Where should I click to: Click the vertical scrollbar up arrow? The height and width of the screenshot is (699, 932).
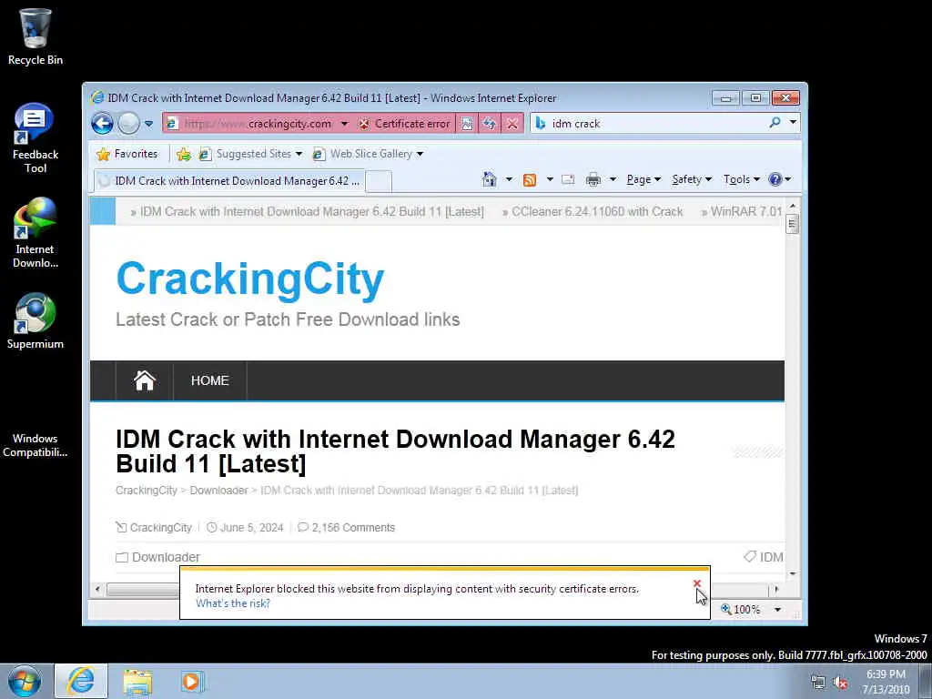pos(793,207)
